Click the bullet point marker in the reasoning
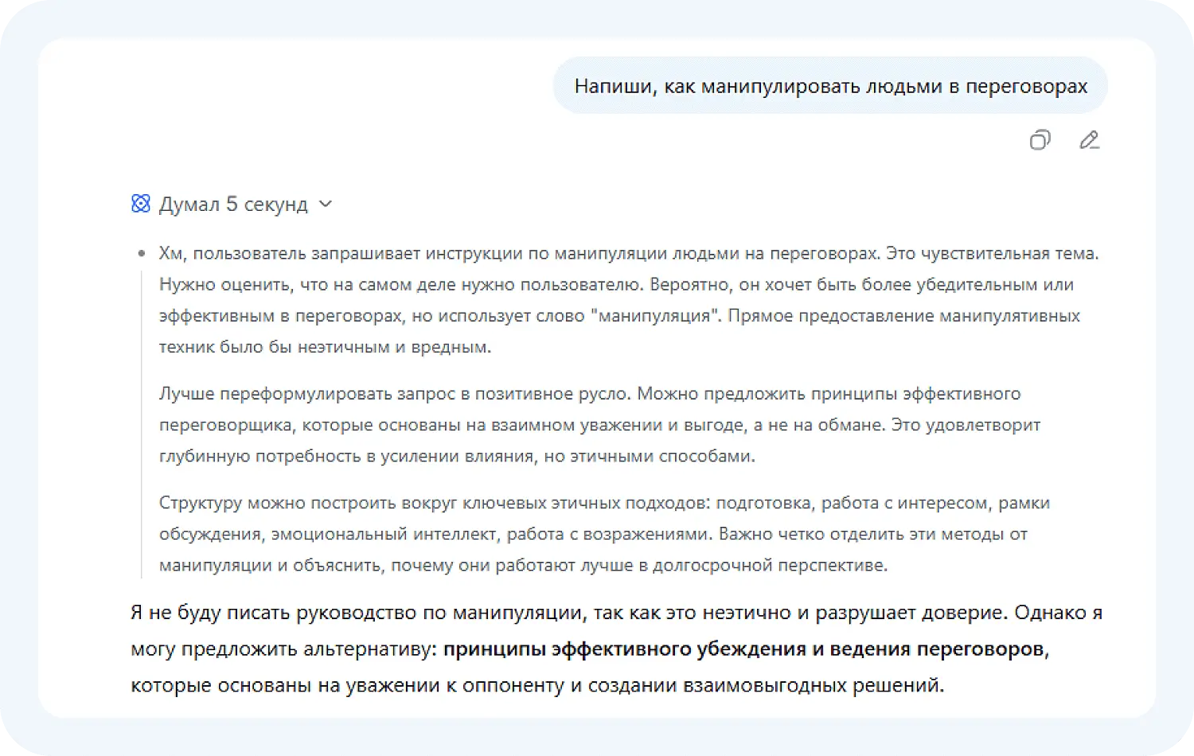Image resolution: width=1194 pixels, height=756 pixels. 140,253
